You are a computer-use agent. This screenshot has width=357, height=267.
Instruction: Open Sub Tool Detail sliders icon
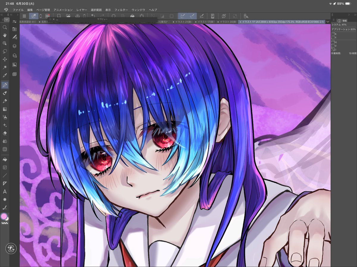click(x=14, y=22)
